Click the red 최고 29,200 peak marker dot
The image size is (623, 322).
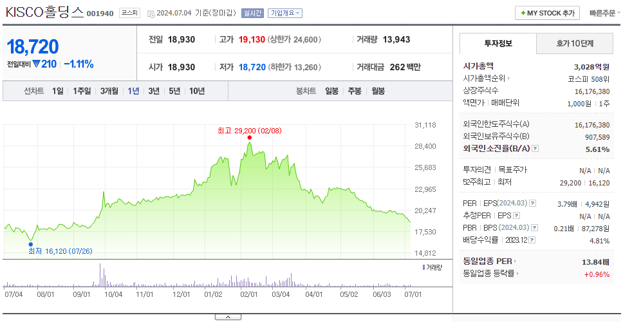click(250, 138)
